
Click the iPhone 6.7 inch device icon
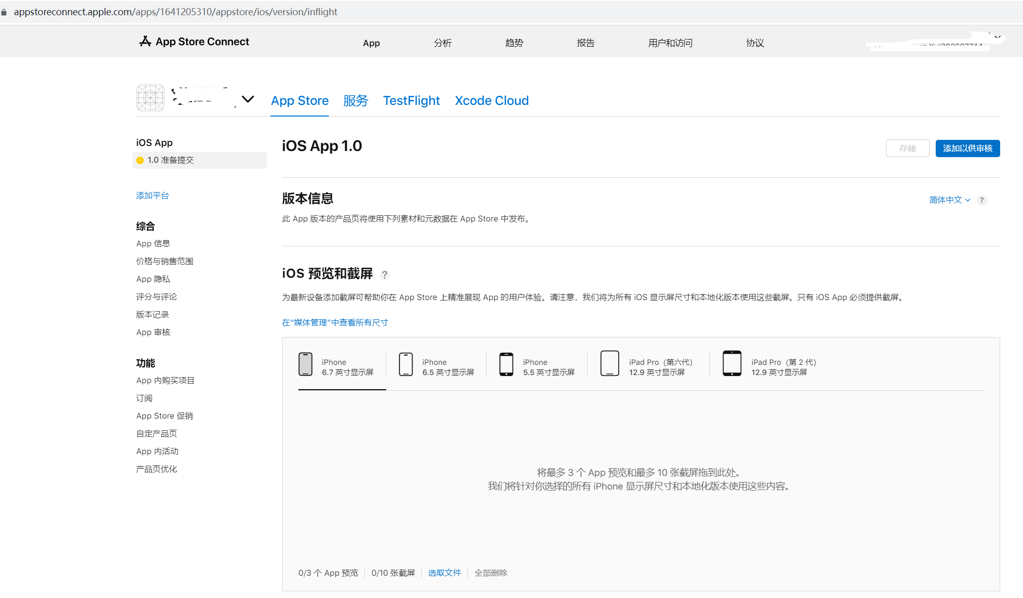305,364
